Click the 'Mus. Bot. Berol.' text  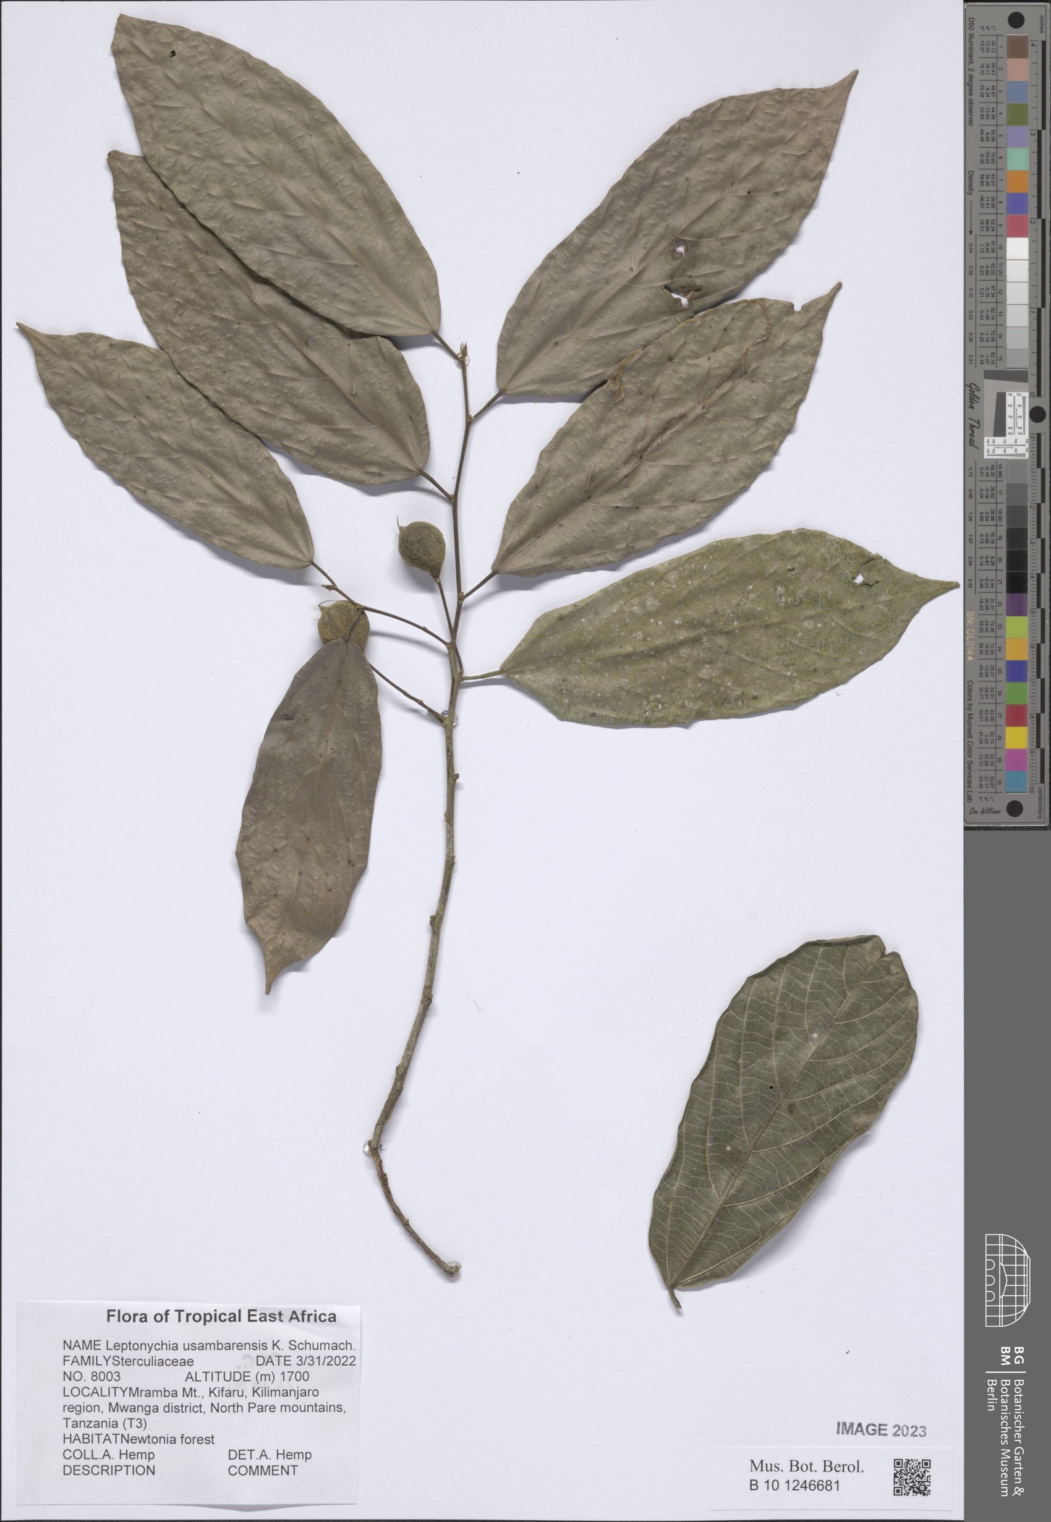[806, 1467]
